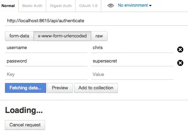Select the Digest Auth tab

pyautogui.click(x=61, y=6)
